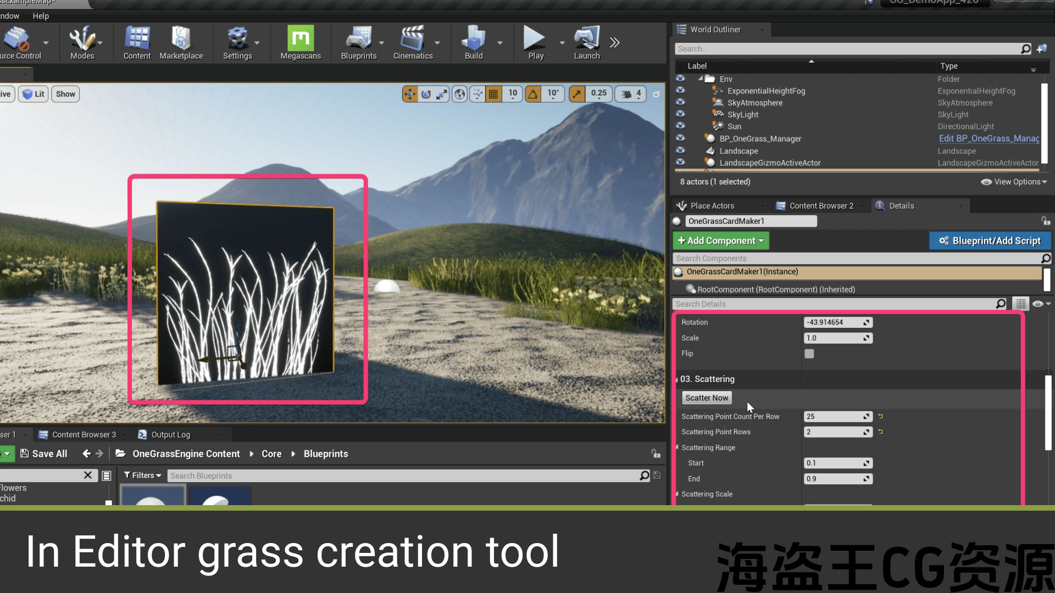Viewport: 1055px width, 593px height.
Task: Toggle visibility of the Landscape actor
Action: pos(680,150)
